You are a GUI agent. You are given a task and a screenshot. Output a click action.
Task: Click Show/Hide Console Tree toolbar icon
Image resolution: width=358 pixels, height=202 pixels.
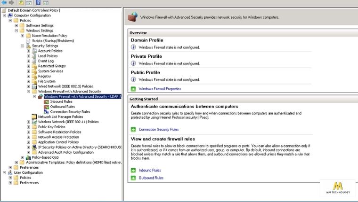coord(29,3)
